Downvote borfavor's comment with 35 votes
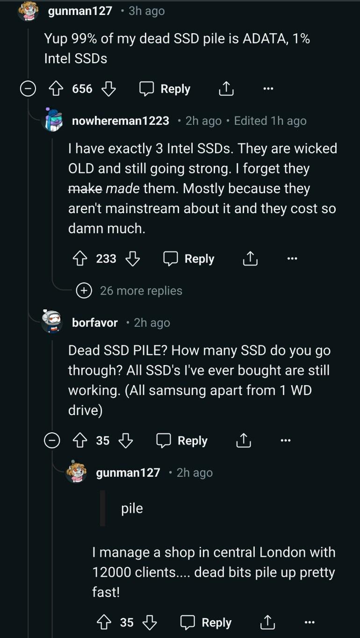 pos(125,440)
